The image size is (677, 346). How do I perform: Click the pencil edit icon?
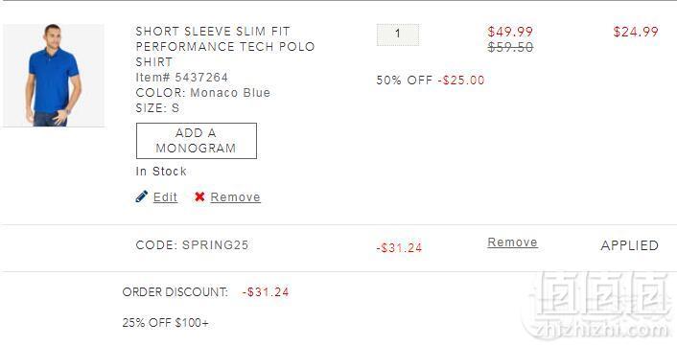click(x=141, y=196)
